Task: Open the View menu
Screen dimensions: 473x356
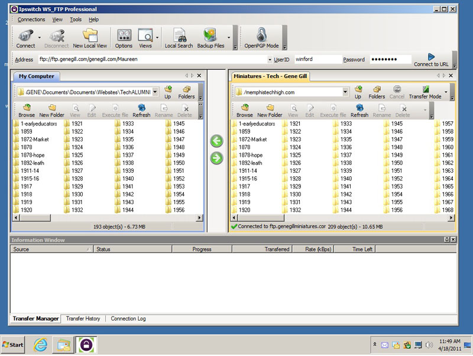Action: pyautogui.click(x=57, y=20)
